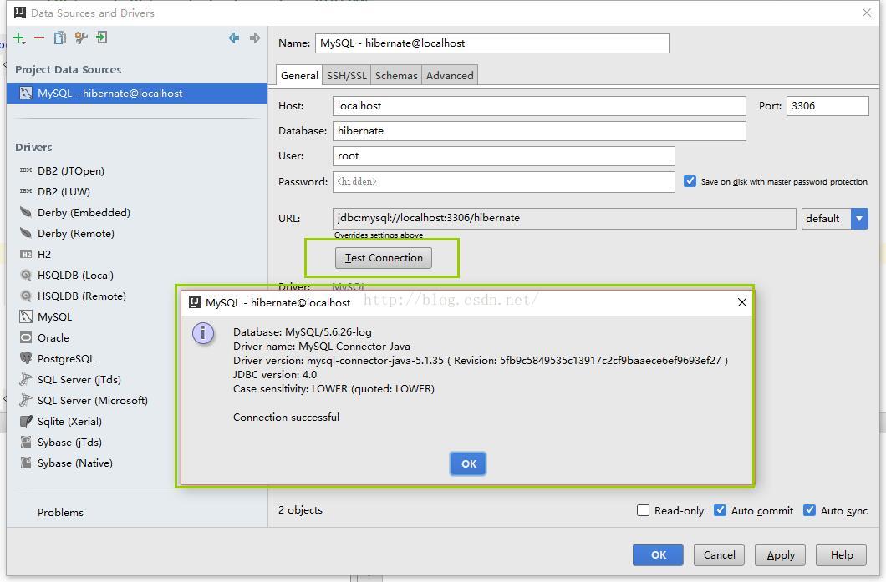Click the Database field showing hibernate
The image size is (886, 582).
point(539,131)
